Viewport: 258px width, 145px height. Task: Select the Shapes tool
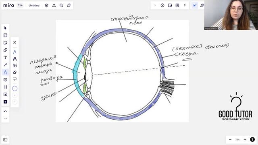(5, 50)
